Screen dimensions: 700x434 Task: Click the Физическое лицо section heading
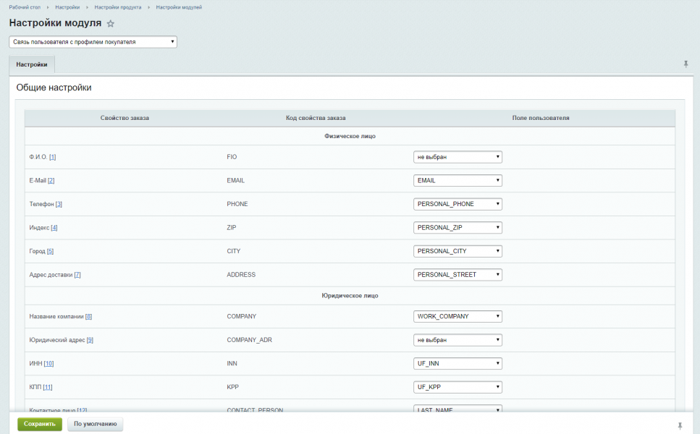pyautogui.click(x=350, y=136)
